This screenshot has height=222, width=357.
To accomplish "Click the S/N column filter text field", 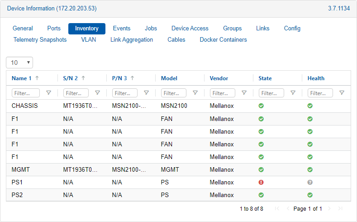I will pos(76,93).
